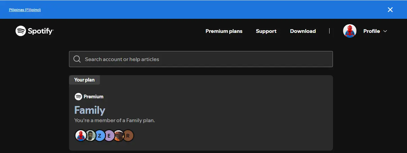Go to Premium plans
The image size is (407, 153).
(x=224, y=31)
